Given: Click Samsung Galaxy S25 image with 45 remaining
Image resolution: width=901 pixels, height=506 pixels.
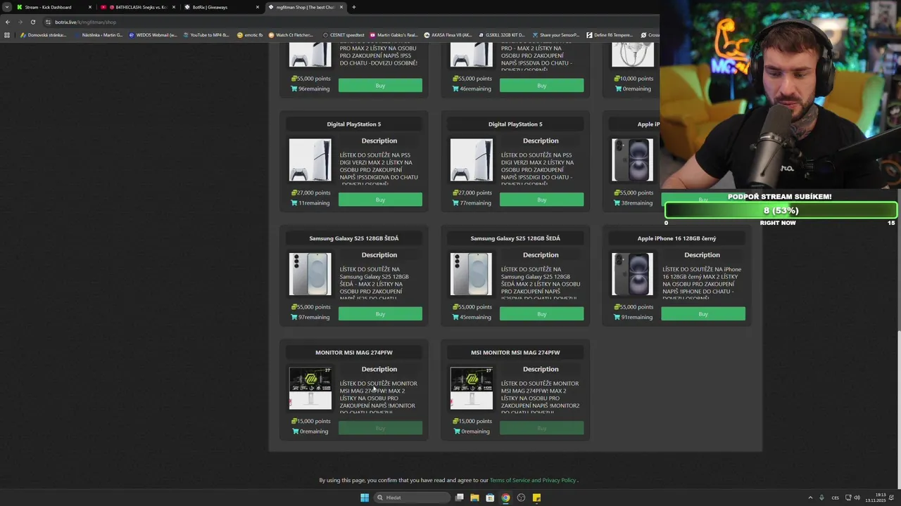Looking at the screenshot, I should [x=471, y=274].
